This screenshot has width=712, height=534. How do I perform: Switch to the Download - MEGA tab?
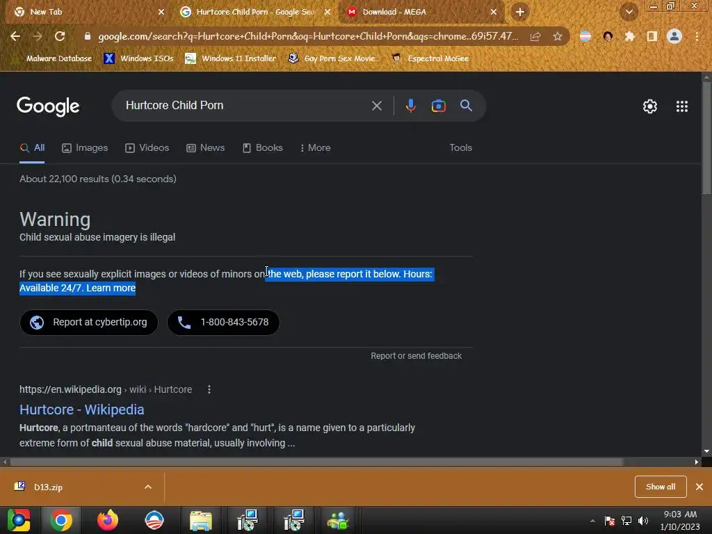(420, 12)
